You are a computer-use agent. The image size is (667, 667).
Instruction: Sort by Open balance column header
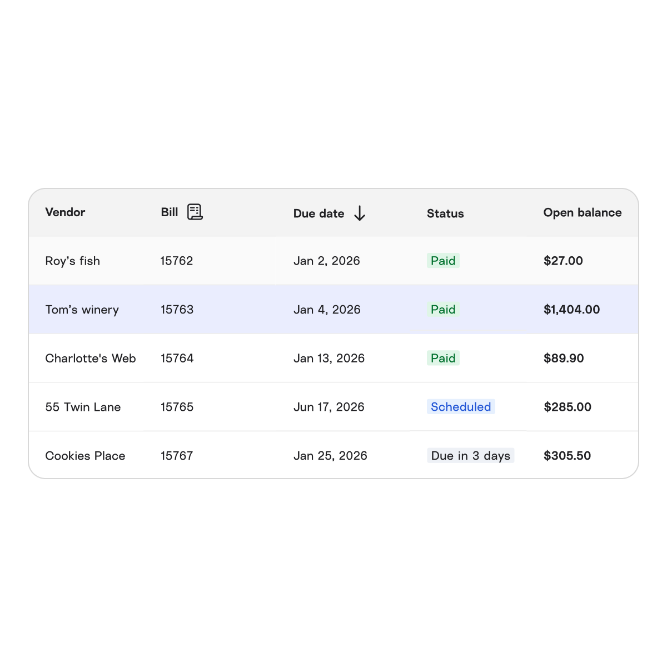pos(583,212)
